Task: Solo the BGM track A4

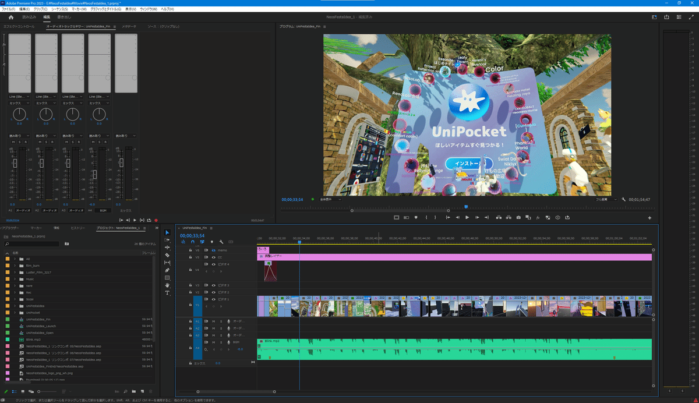Action: (x=221, y=342)
